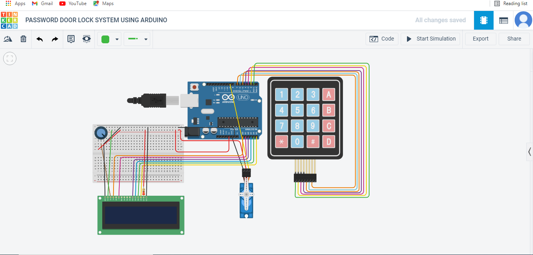533x255 pixels.
Task: Select keypad key 7
Action: coord(282,126)
